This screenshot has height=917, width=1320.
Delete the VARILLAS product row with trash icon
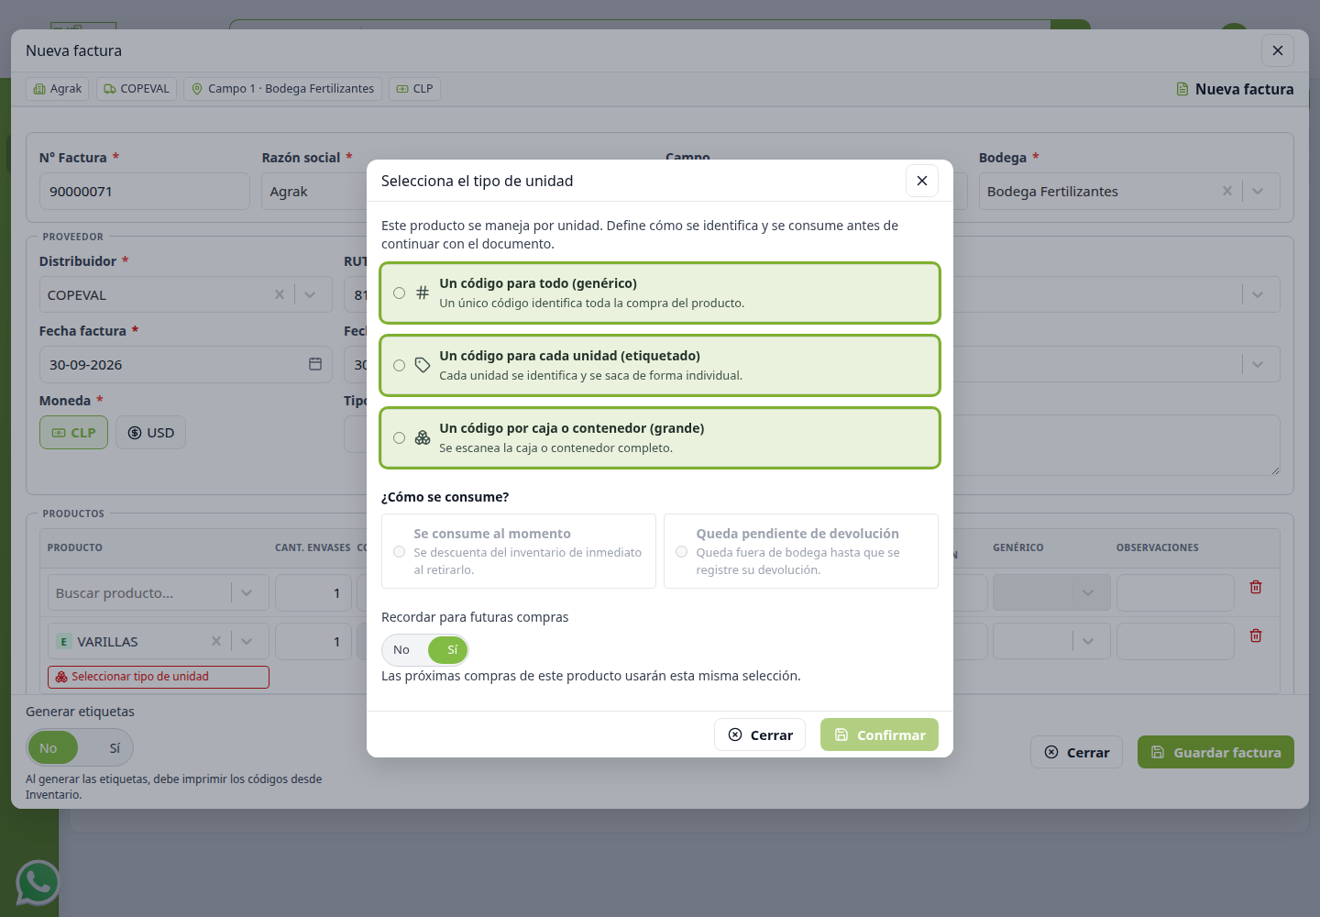coord(1256,635)
